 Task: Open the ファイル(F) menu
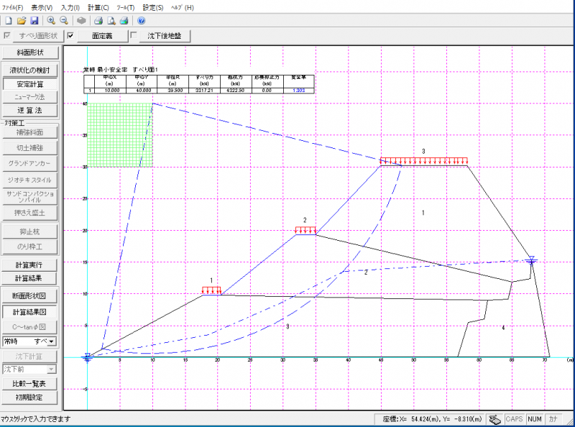(13, 8)
